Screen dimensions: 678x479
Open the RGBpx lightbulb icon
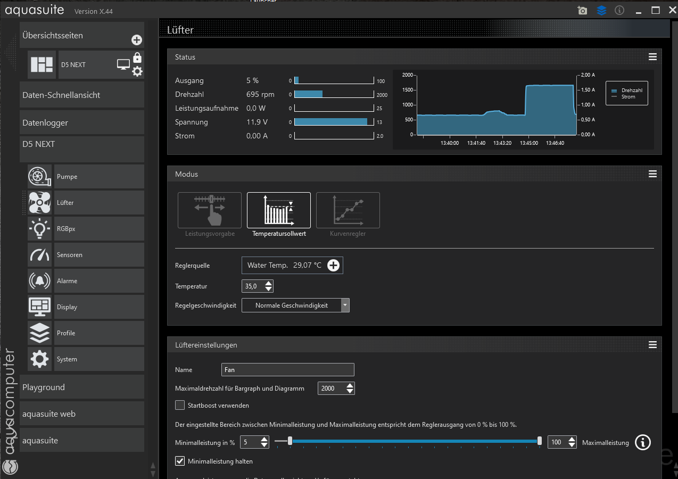click(x=39, y=228)
